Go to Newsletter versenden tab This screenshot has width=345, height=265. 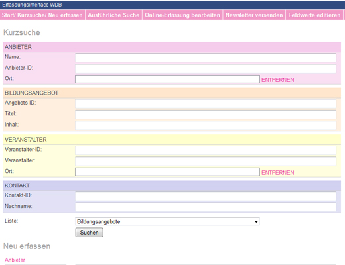(254, 15)
